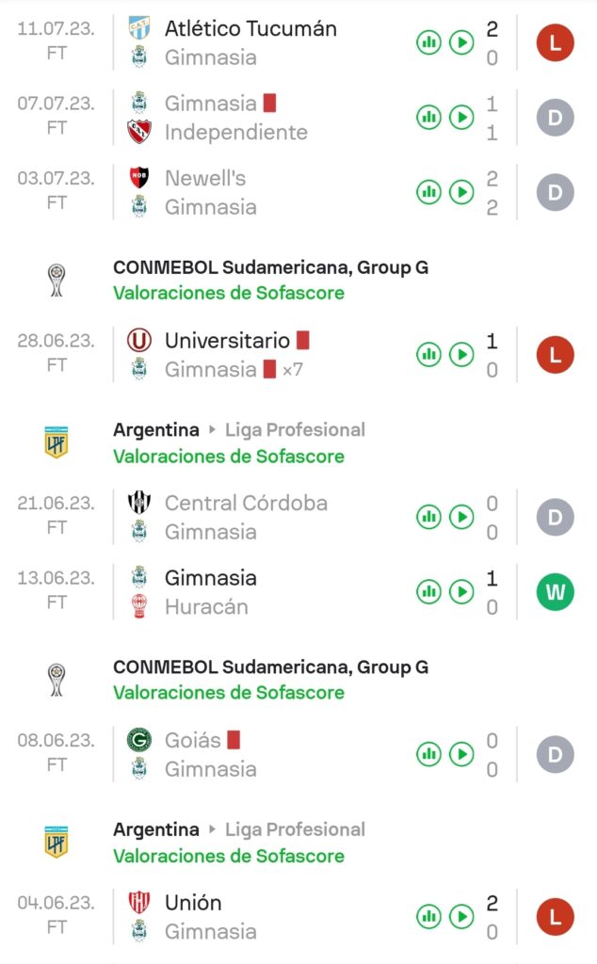
Task: Open the Argentina Liga Profesional header above Unión
Action: point(239,829)
